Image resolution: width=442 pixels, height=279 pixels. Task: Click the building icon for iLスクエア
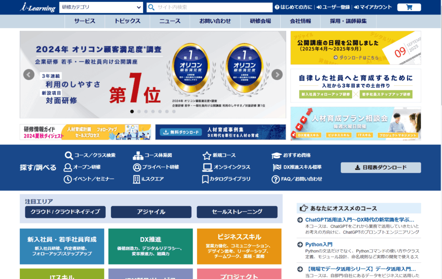coord(137,179)
